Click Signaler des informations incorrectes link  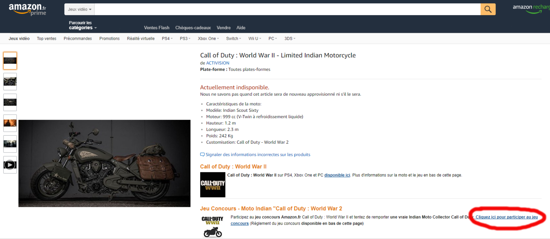(258, 155)
